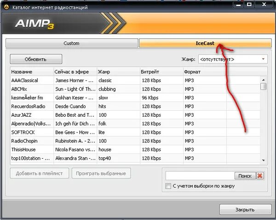Viewport: 276px width, 220px height.
Task: Click the 'Nicola Fasano vs...' cell
Action: pyautogui.click(x=75, y=149)
